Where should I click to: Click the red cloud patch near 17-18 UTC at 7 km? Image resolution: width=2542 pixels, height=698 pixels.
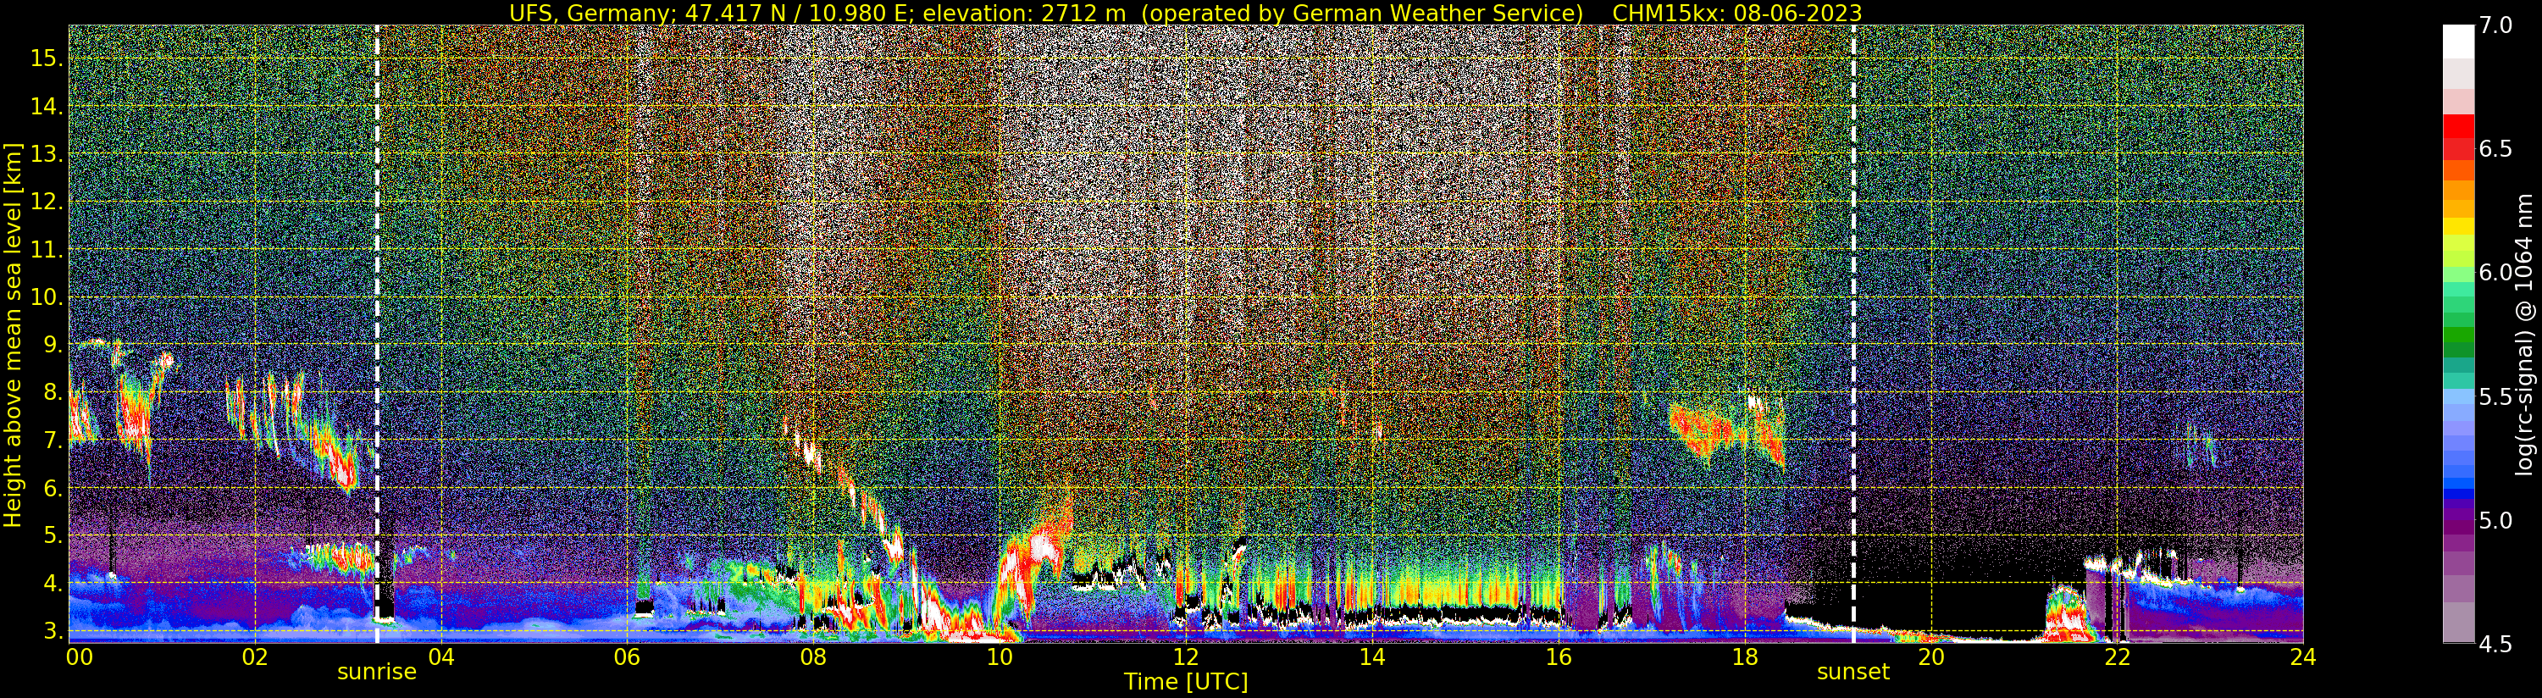tap(1727, 432)
